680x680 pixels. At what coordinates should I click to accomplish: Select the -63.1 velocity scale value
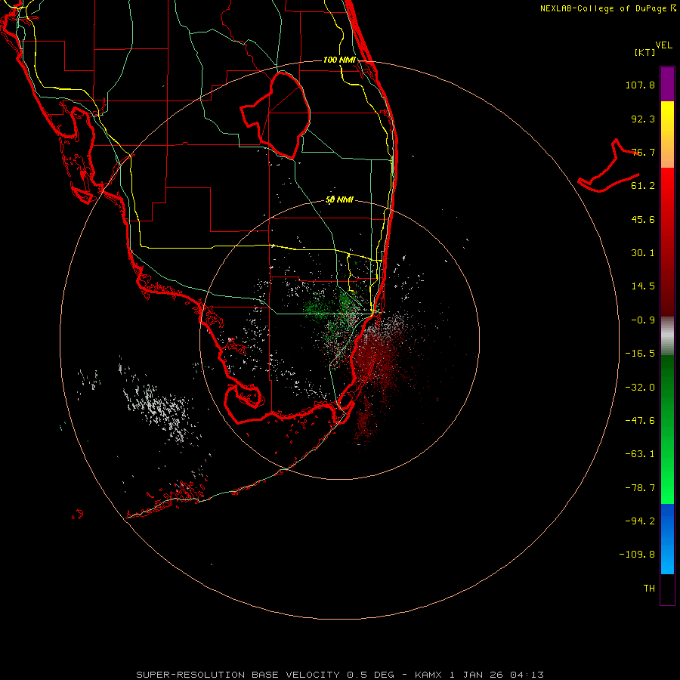tap(640, 454)
